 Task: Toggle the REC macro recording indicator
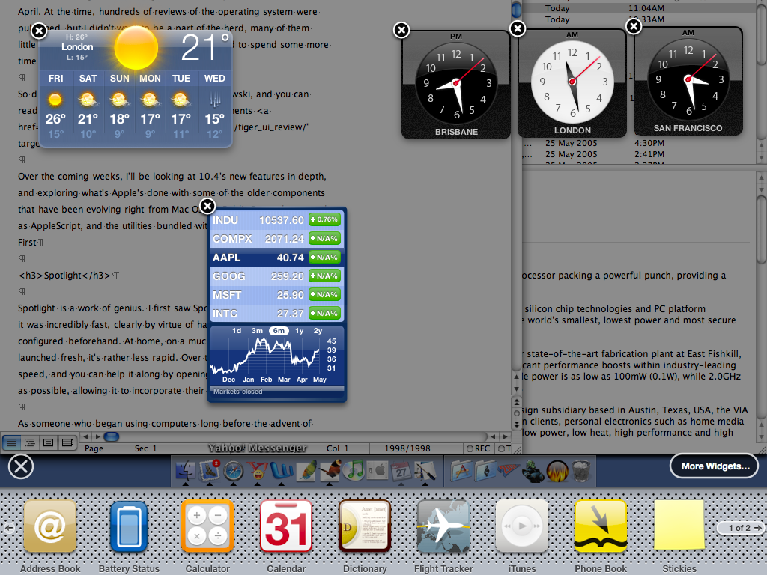pos(479,448)
